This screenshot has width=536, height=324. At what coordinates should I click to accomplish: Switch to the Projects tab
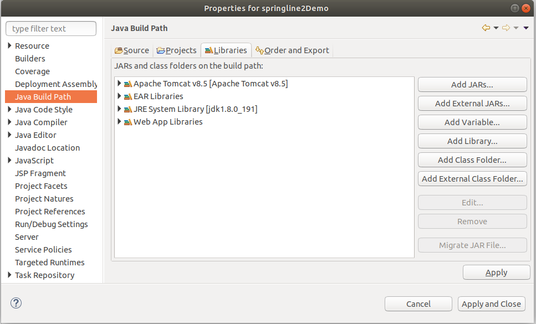pos(177,50)
